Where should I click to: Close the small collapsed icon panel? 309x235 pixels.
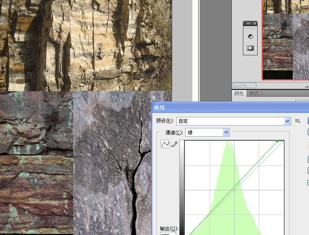(254, 24)
